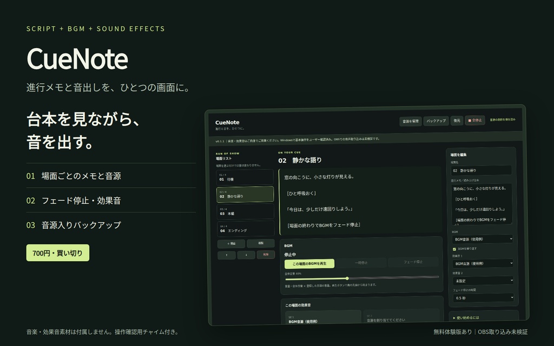This screenshot has width=554, height=346.
Task: Duplicate the scene with 複製 button
Action: tap(261, 243)
